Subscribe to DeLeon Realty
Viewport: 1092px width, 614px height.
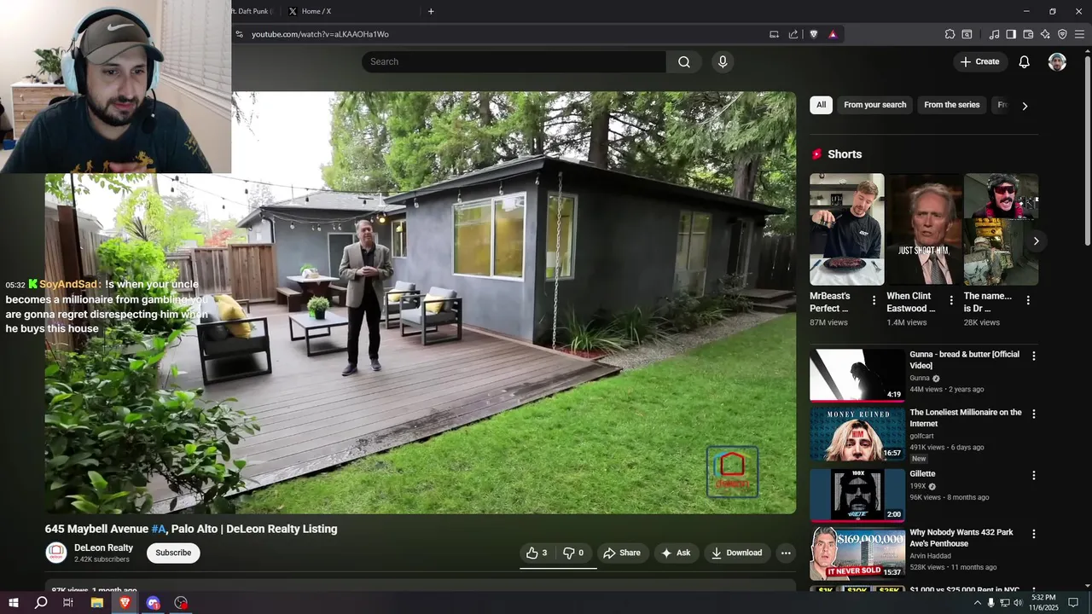[173, 553]
